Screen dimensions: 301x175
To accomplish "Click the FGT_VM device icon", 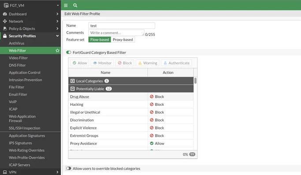I will coord(6,5).
